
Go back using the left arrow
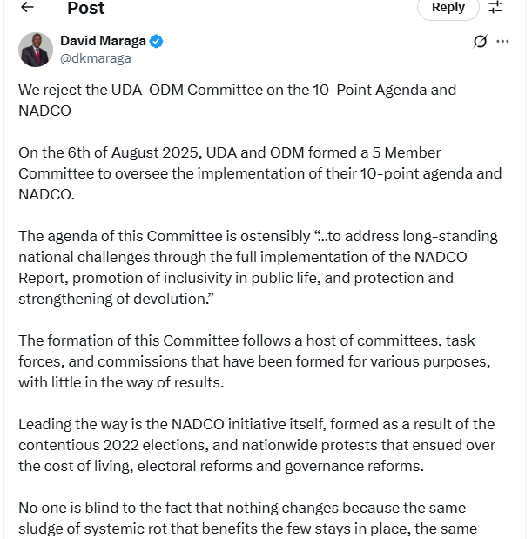pyautogui.click(x=28, y=8)
